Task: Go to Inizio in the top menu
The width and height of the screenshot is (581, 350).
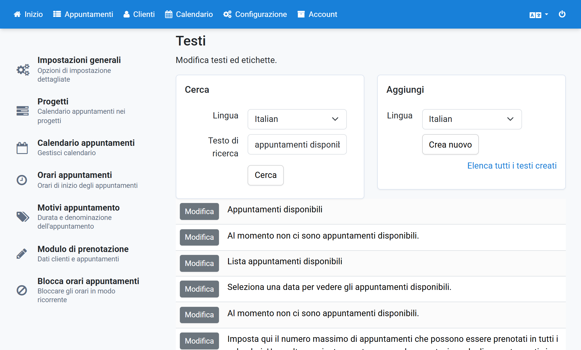Action: point(28,14)
